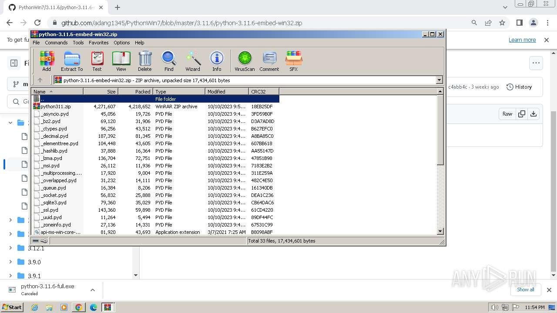Select _hashlib.pyd file row
Image resolution: width=557 pixels, height=313 pixels.
pos(155,151)
